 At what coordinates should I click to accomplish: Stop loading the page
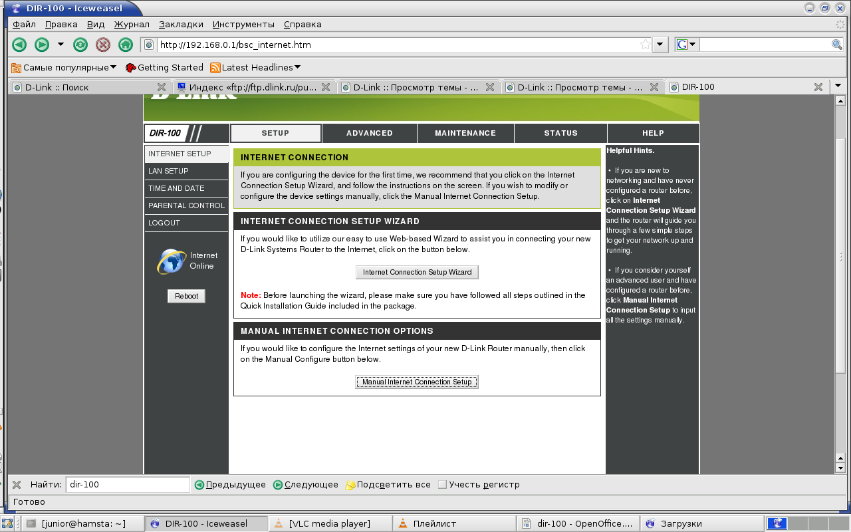pos(102,45)
